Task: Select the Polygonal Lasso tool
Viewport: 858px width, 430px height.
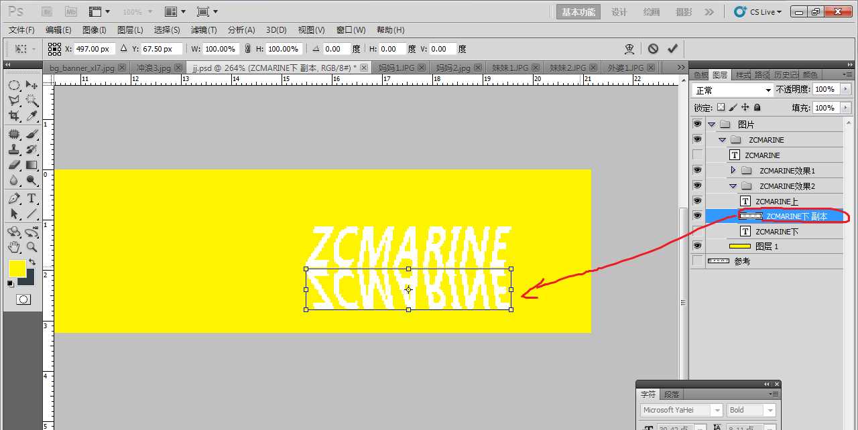Action: [x=14, y=100]
